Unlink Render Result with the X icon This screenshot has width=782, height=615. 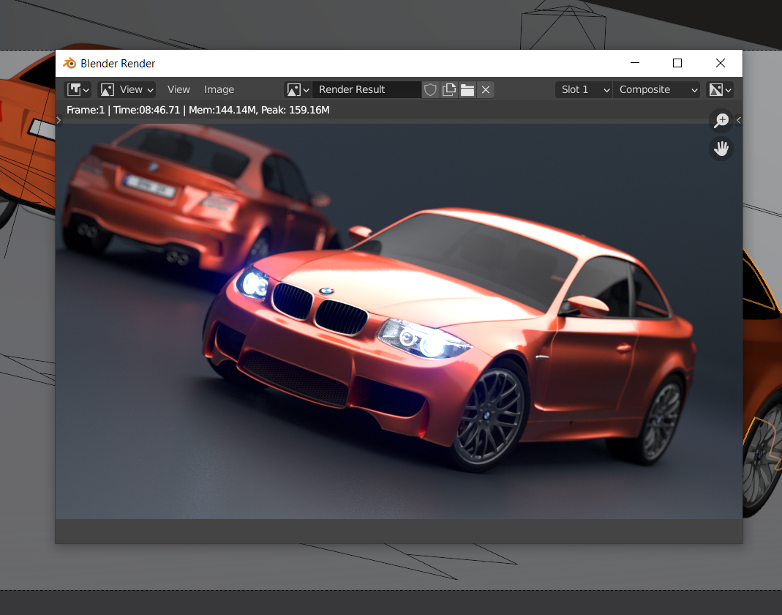pyautogui.click(x=486, y=90)
